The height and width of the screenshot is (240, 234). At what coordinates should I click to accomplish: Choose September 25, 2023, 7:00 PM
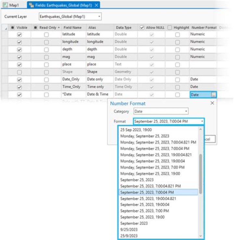pyautogui.click(x=158, y=211)
